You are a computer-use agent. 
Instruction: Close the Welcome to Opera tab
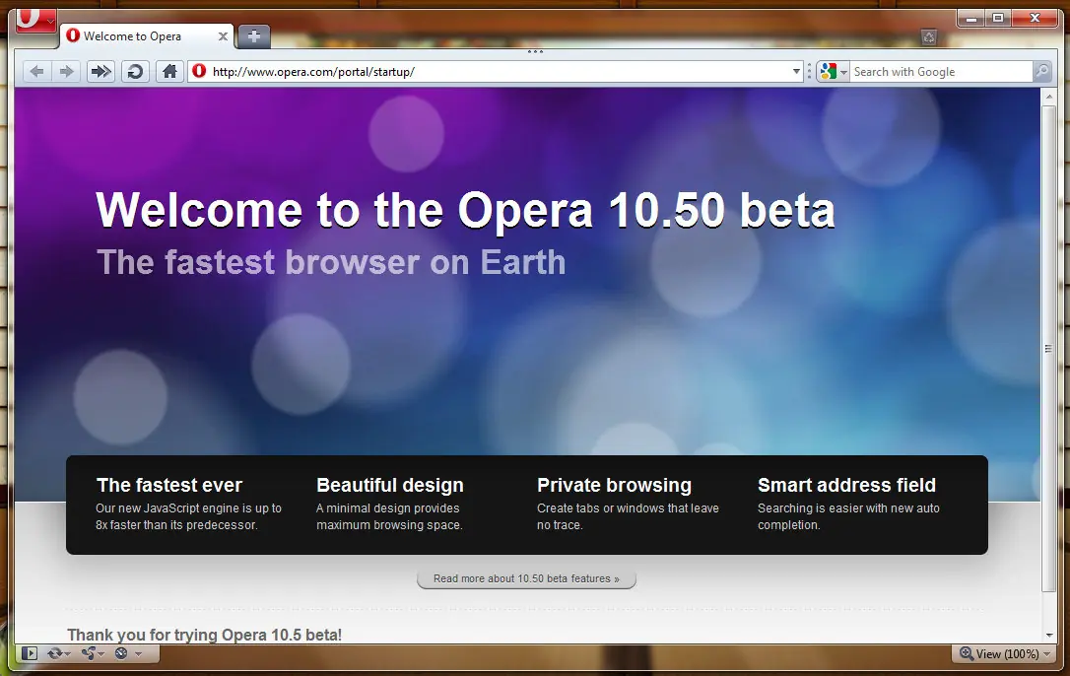pyautogui.click(x=223, y=36)
